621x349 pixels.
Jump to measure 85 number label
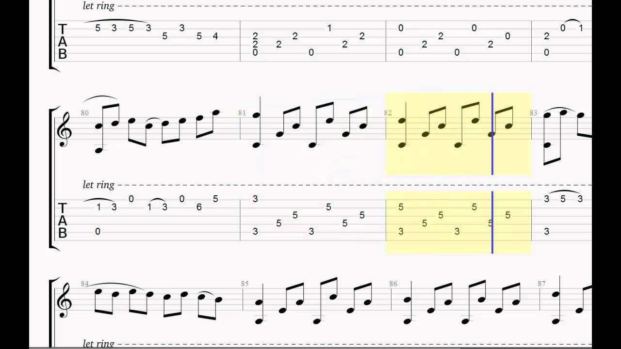coord(245,284)
